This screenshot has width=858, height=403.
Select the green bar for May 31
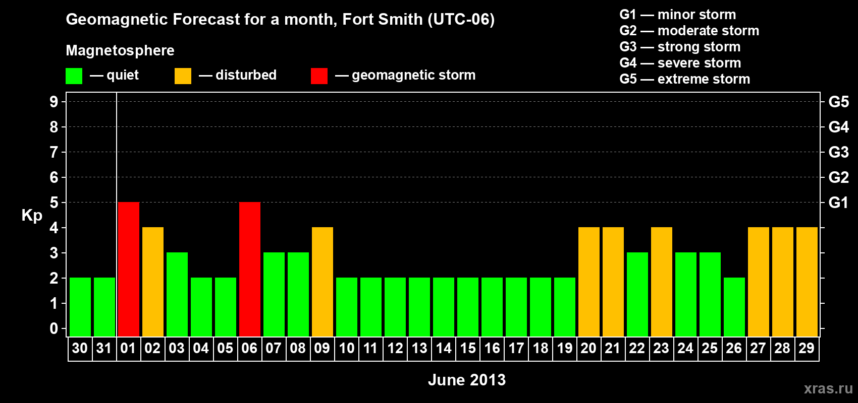pos(104,307)
